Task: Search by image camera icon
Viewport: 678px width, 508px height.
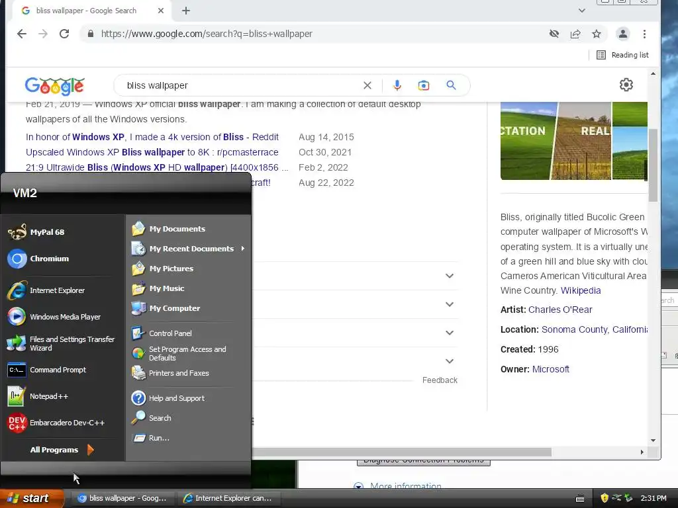Action: click(424, 85)
